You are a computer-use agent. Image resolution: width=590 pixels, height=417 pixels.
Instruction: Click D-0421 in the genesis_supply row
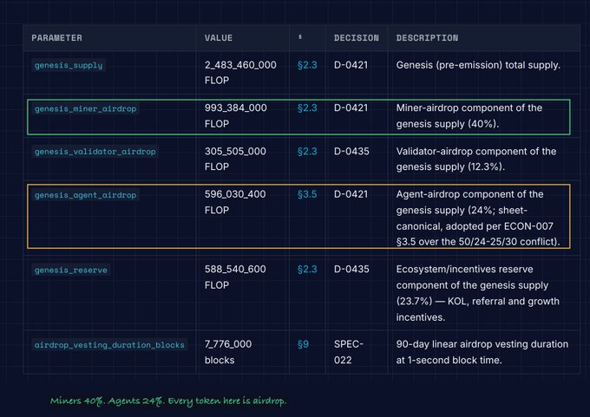[x=351, y=65]
